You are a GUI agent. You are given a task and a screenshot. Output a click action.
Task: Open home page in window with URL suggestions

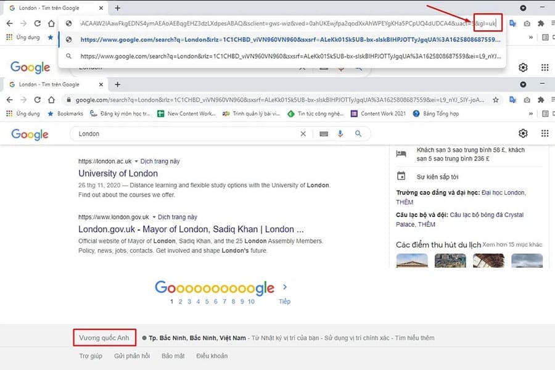point(51,23)
